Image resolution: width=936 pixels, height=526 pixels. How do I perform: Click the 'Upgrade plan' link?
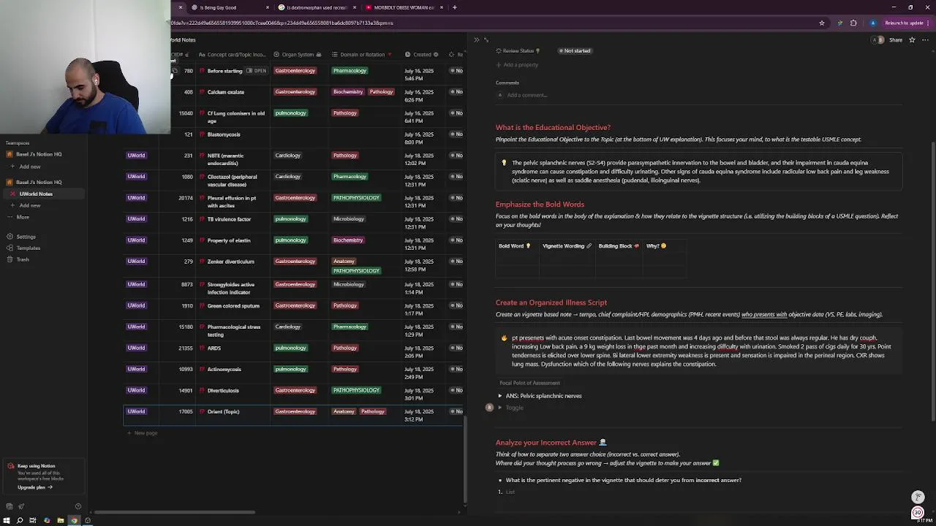[34, 487]
